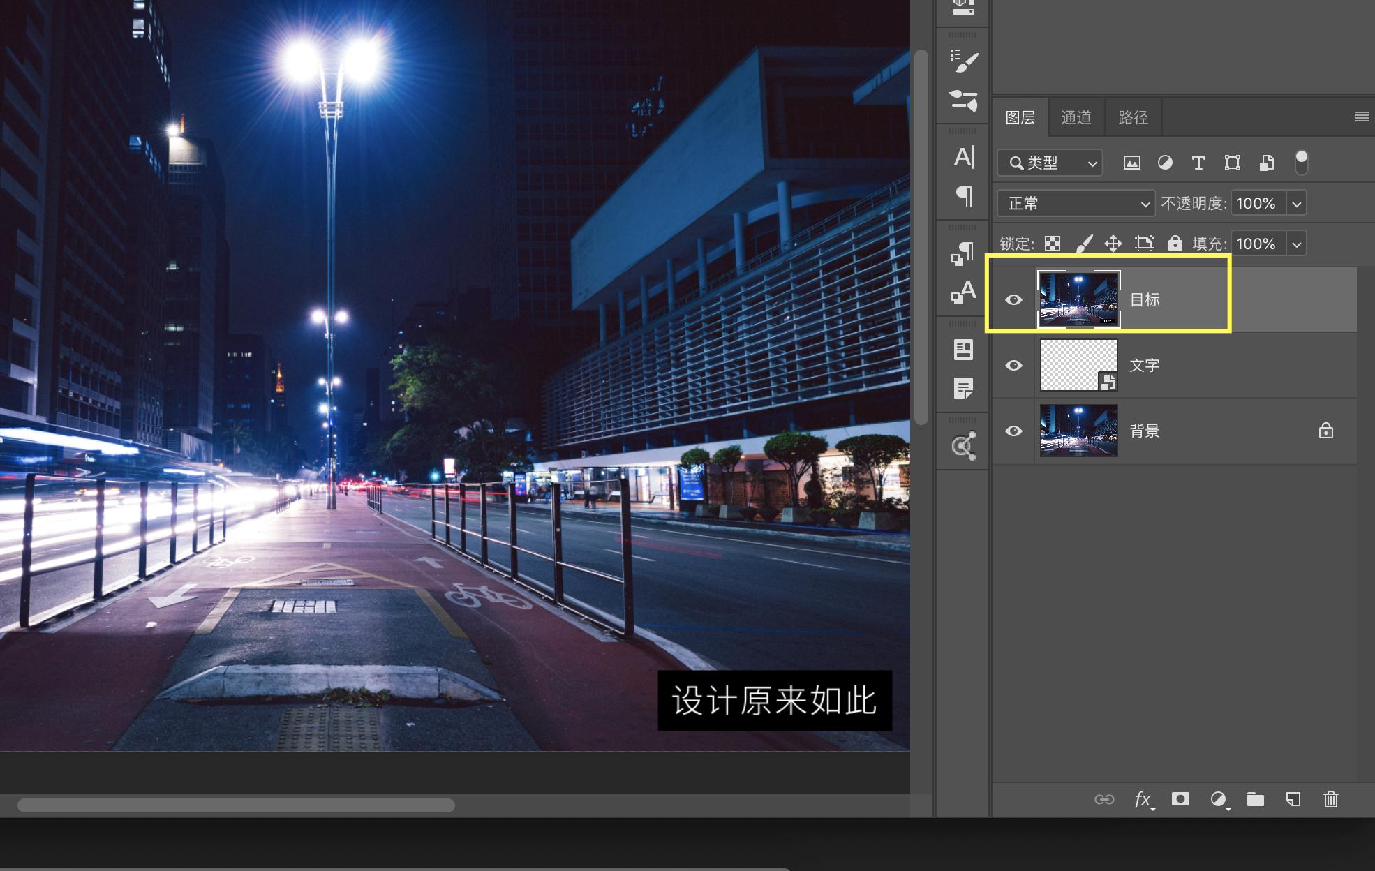
Task: Click the Lock position icon in the lock row
Action: pos(1113,244)
